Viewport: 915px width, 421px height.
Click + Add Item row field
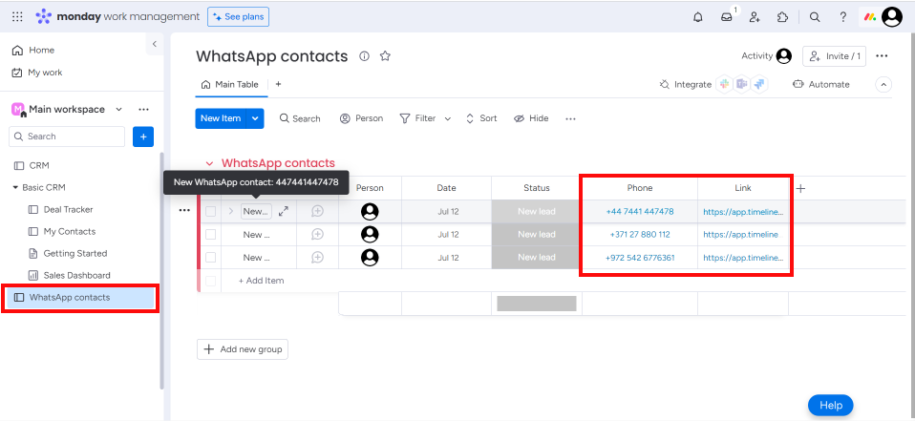pos(262,281)
